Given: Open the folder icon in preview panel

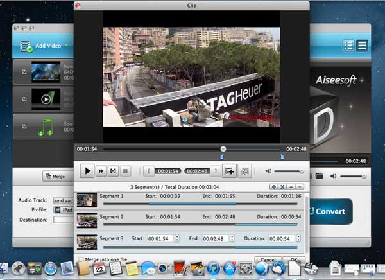Looking at the screenshot, I should click(x=319, y=176).
